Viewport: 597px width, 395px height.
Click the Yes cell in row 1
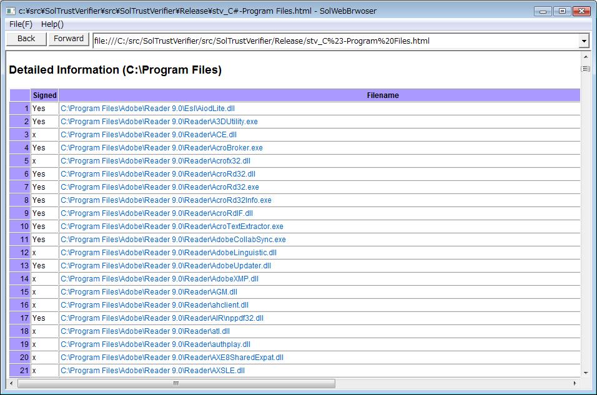pos(44,109)
